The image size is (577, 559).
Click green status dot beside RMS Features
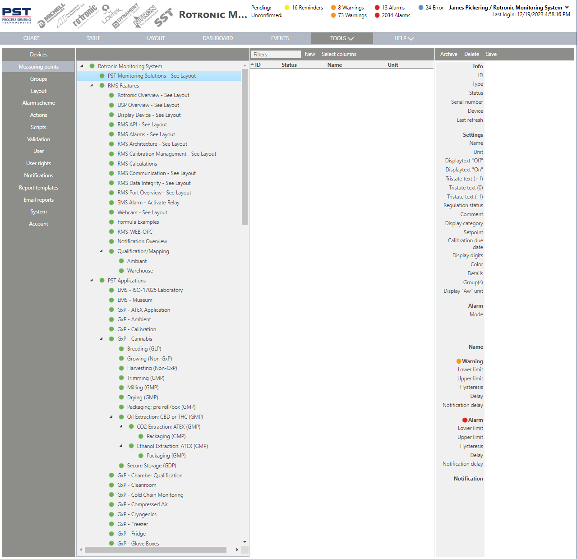[102, 85]
